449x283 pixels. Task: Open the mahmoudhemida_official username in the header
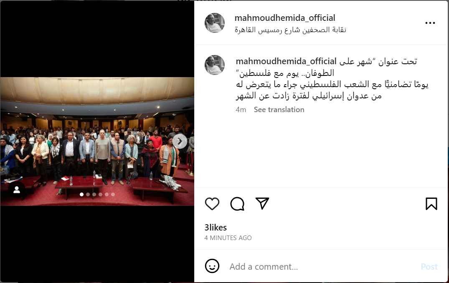[x=285, y=18]
